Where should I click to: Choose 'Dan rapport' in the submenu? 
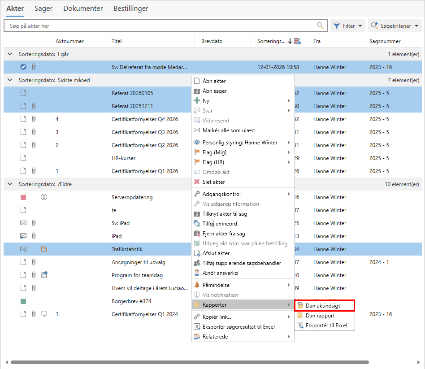325,316
